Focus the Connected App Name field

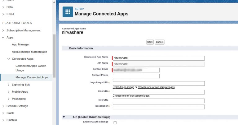pos(159,58)
